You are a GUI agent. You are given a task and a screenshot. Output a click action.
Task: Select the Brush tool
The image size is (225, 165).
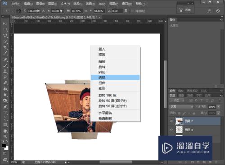coord(5,65)
